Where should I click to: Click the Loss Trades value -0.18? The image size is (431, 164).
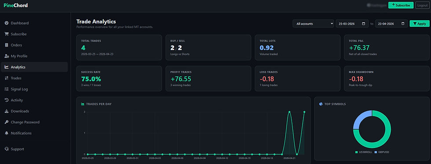[x=267, y=79]
